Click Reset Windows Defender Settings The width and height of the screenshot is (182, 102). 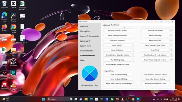click(117, 55)
